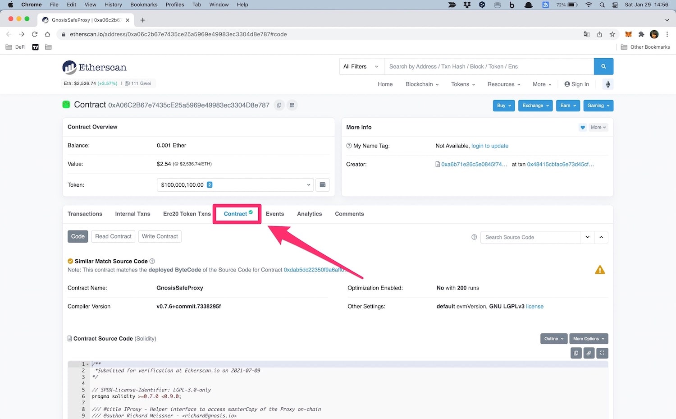676x419 pixels.
Task: Click 'login to update' link
Action: tap(490, 146)
